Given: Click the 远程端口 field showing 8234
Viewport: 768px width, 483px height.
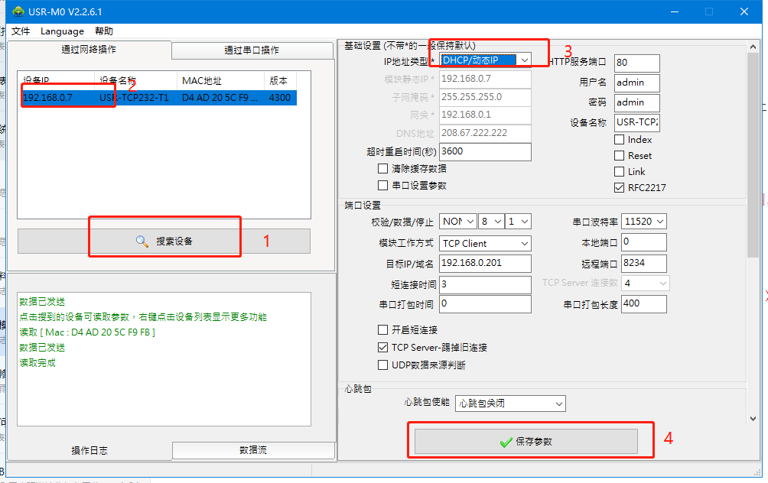Looking at the screenshot, I should (643, 264).
